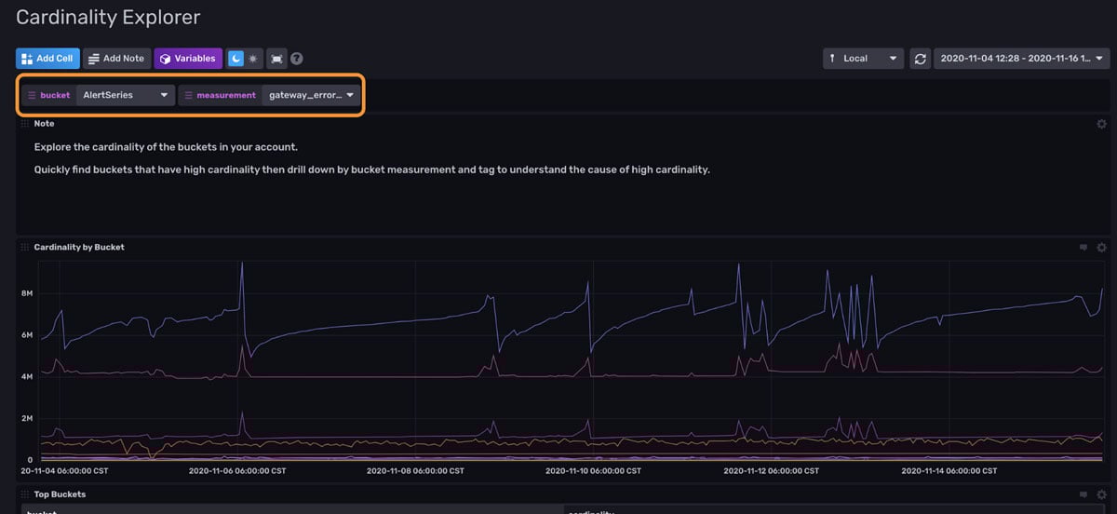Click the Cardinality by Bucket cell title
1117x514 pixels.
(79, 248)
